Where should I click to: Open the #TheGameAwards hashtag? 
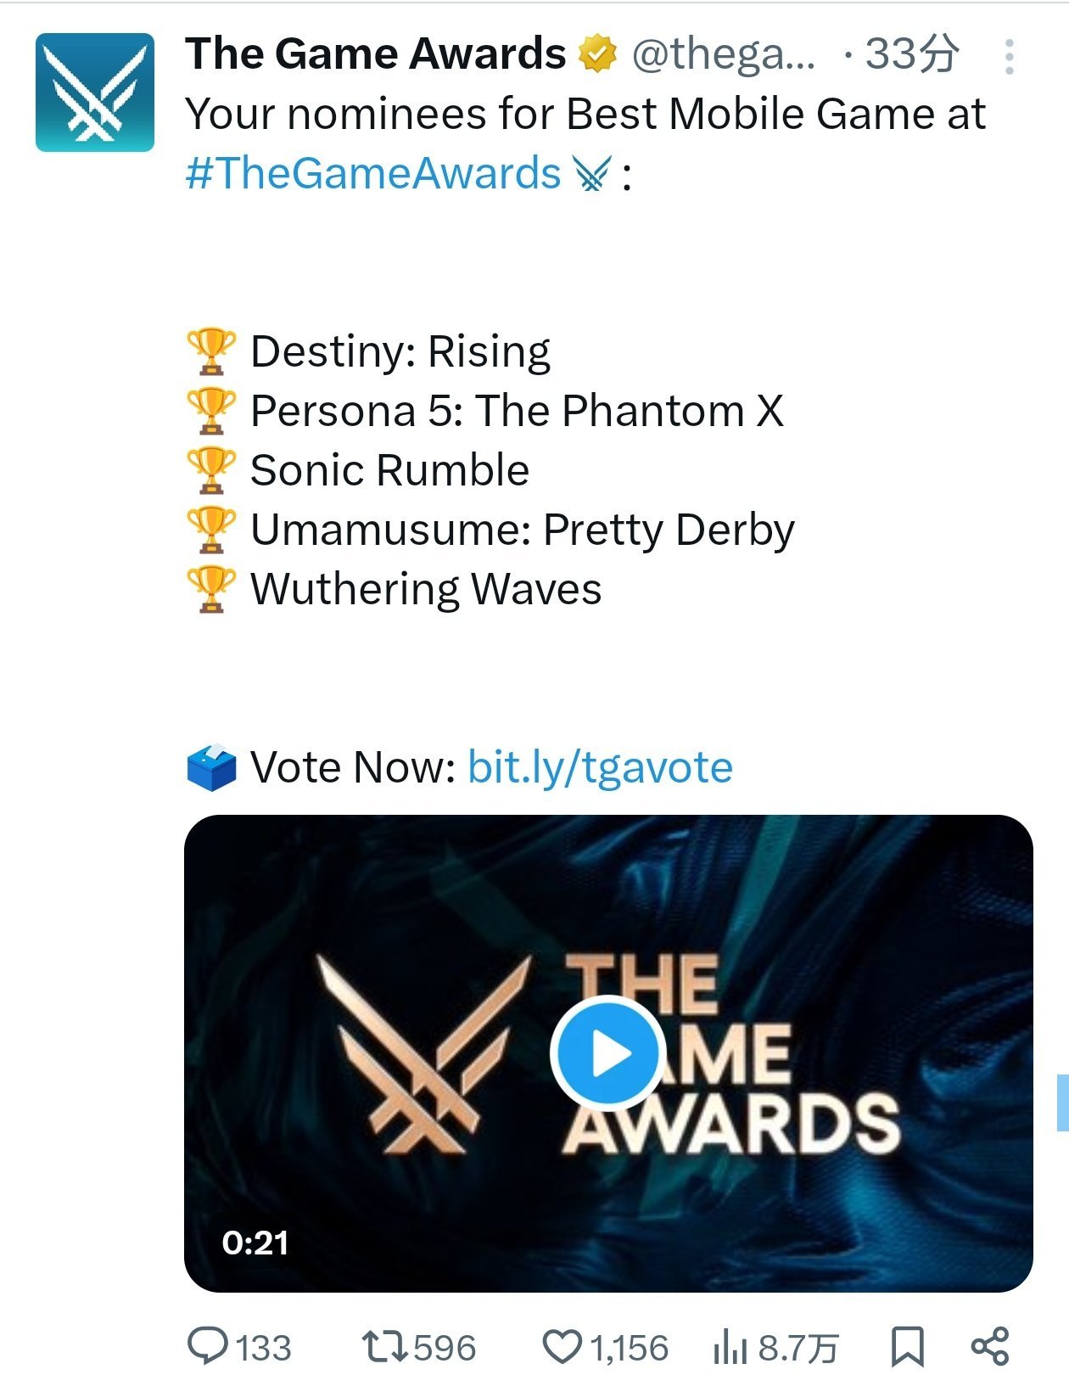point(373,174)
